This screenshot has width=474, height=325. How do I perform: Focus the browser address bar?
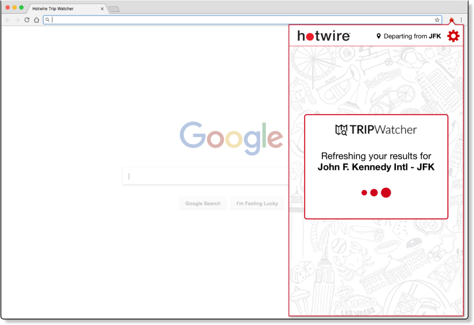pos(242,20)
